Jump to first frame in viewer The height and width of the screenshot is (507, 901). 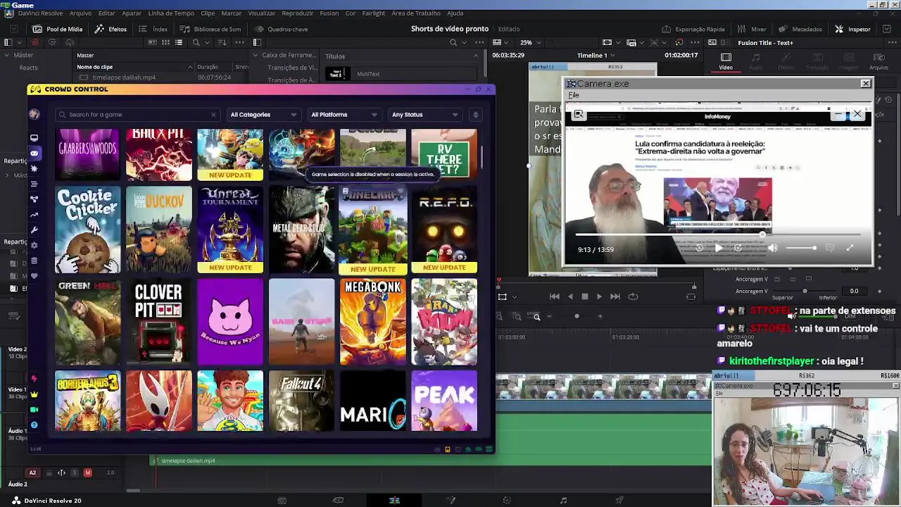tap(555, 296)
